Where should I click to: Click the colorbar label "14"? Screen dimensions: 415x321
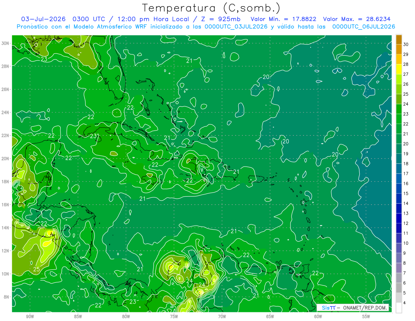(406, 204)
